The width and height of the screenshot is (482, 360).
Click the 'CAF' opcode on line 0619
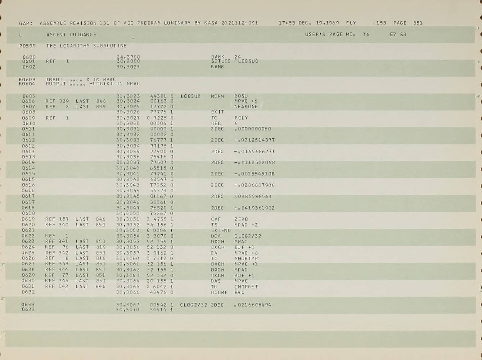216,219
